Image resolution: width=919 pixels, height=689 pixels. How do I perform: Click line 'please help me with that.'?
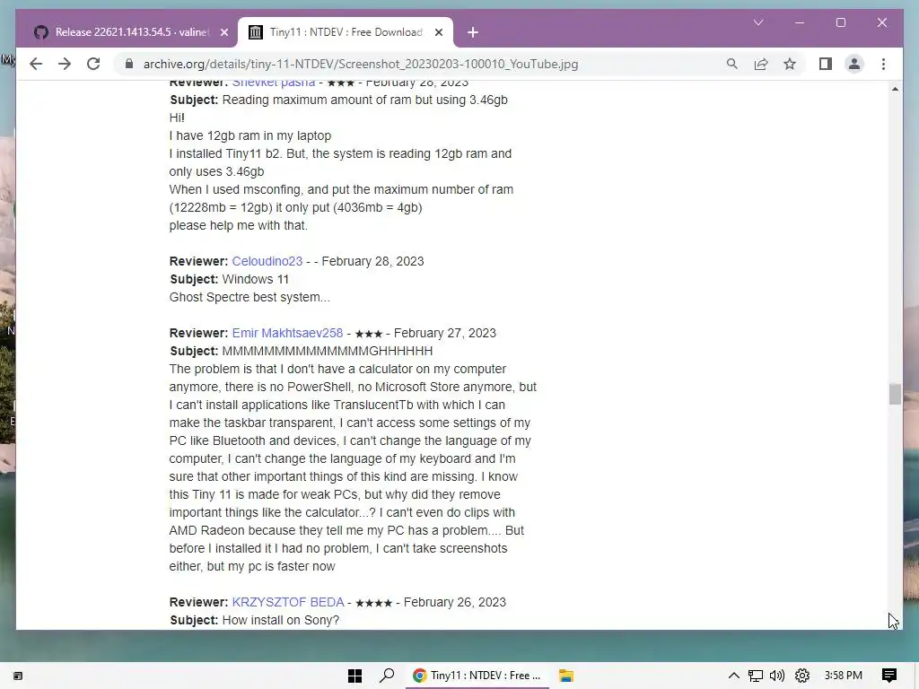coord(239,225)
